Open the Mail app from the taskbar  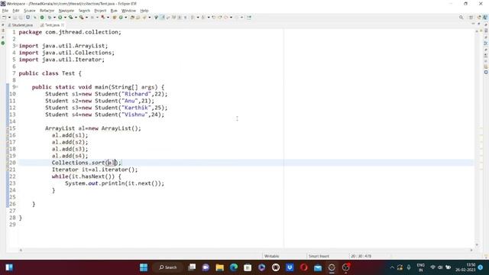318,267
